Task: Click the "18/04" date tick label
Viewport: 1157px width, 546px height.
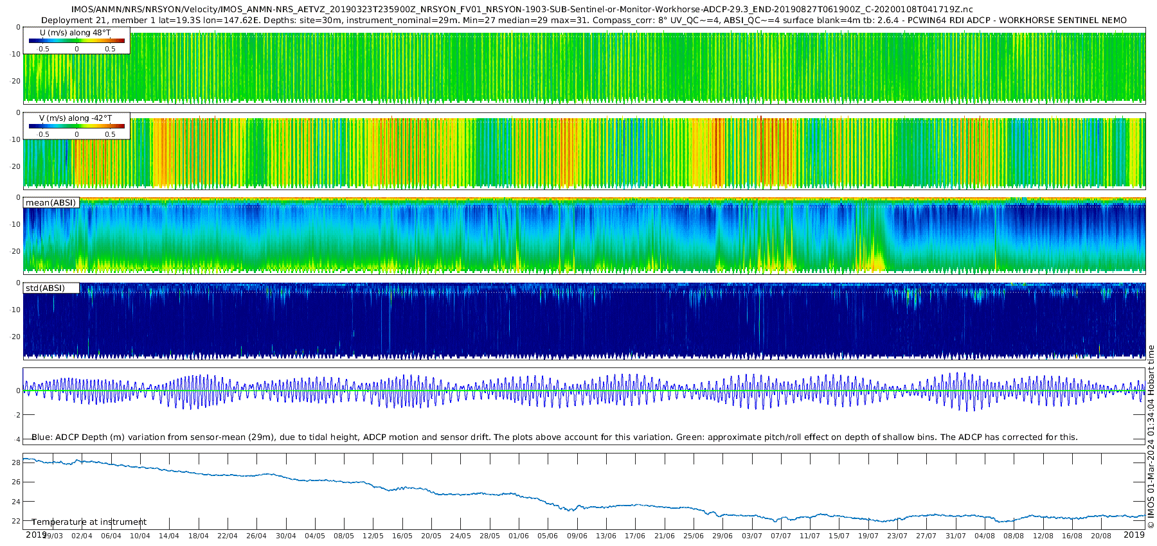Action: click(x=198, y=536)
